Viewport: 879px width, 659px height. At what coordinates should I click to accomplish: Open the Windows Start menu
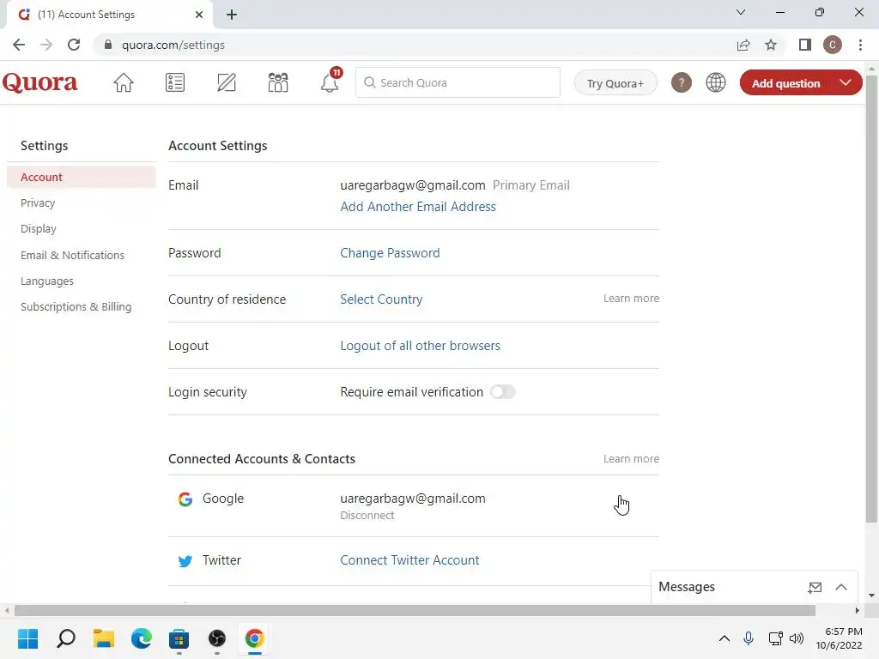click(x=28, y=638)
